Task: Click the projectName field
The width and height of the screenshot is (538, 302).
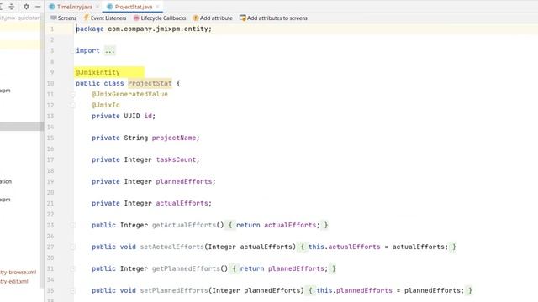Action: tap(174, 138)
